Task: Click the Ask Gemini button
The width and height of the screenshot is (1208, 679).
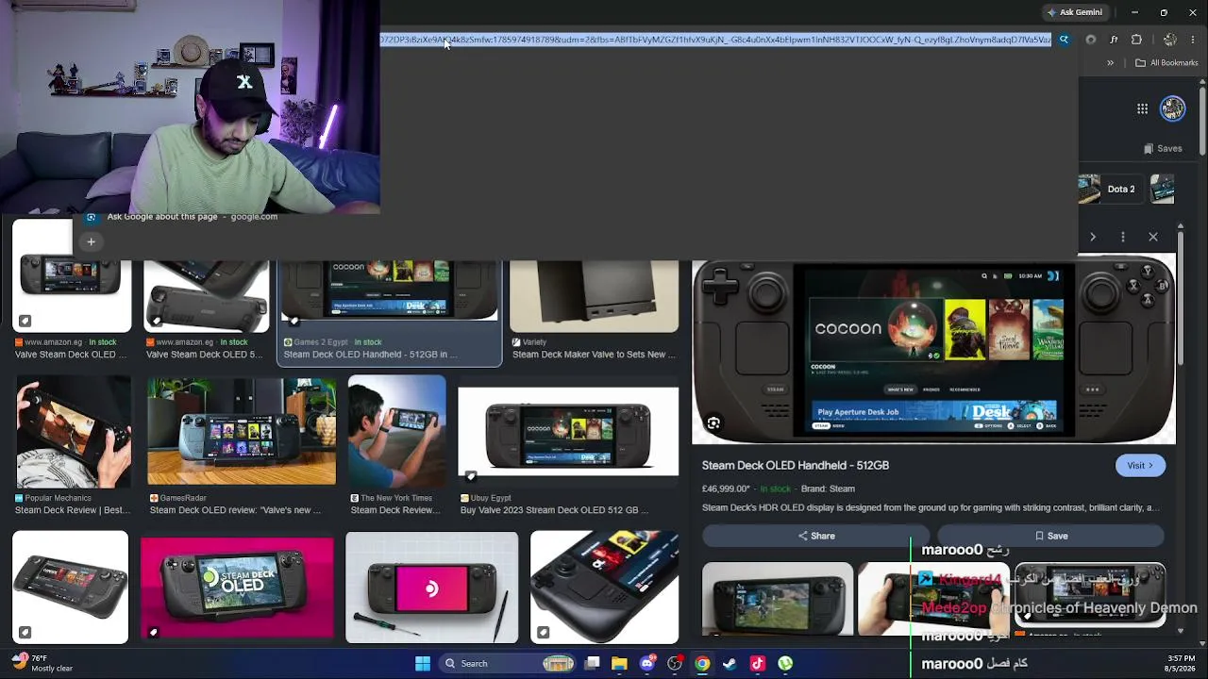Action: coord(1074,12)
